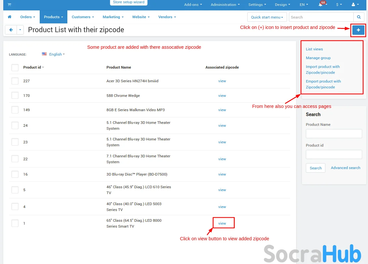Open the Administration menu

click(225, 5)
